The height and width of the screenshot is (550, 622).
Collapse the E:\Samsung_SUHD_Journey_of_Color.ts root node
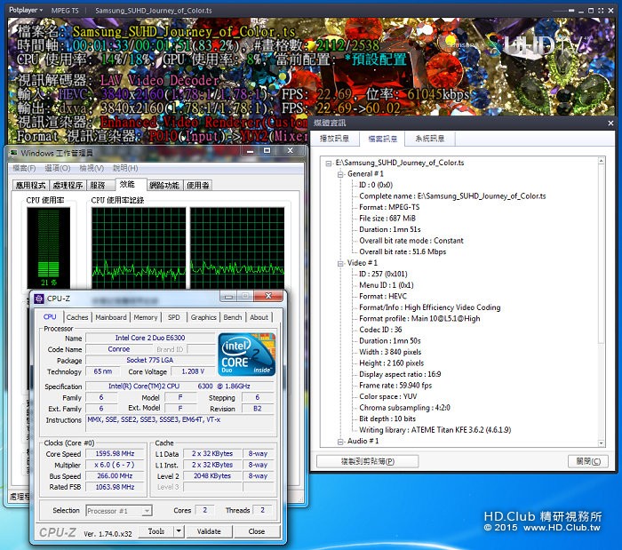(x=329, y=163)
